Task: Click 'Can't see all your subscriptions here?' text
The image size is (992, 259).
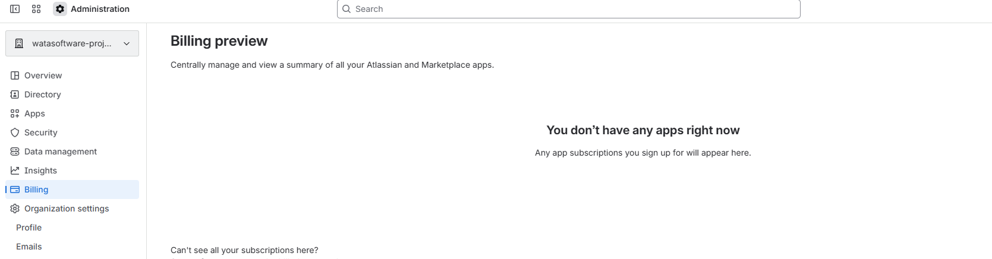Action: coord(244,250)
